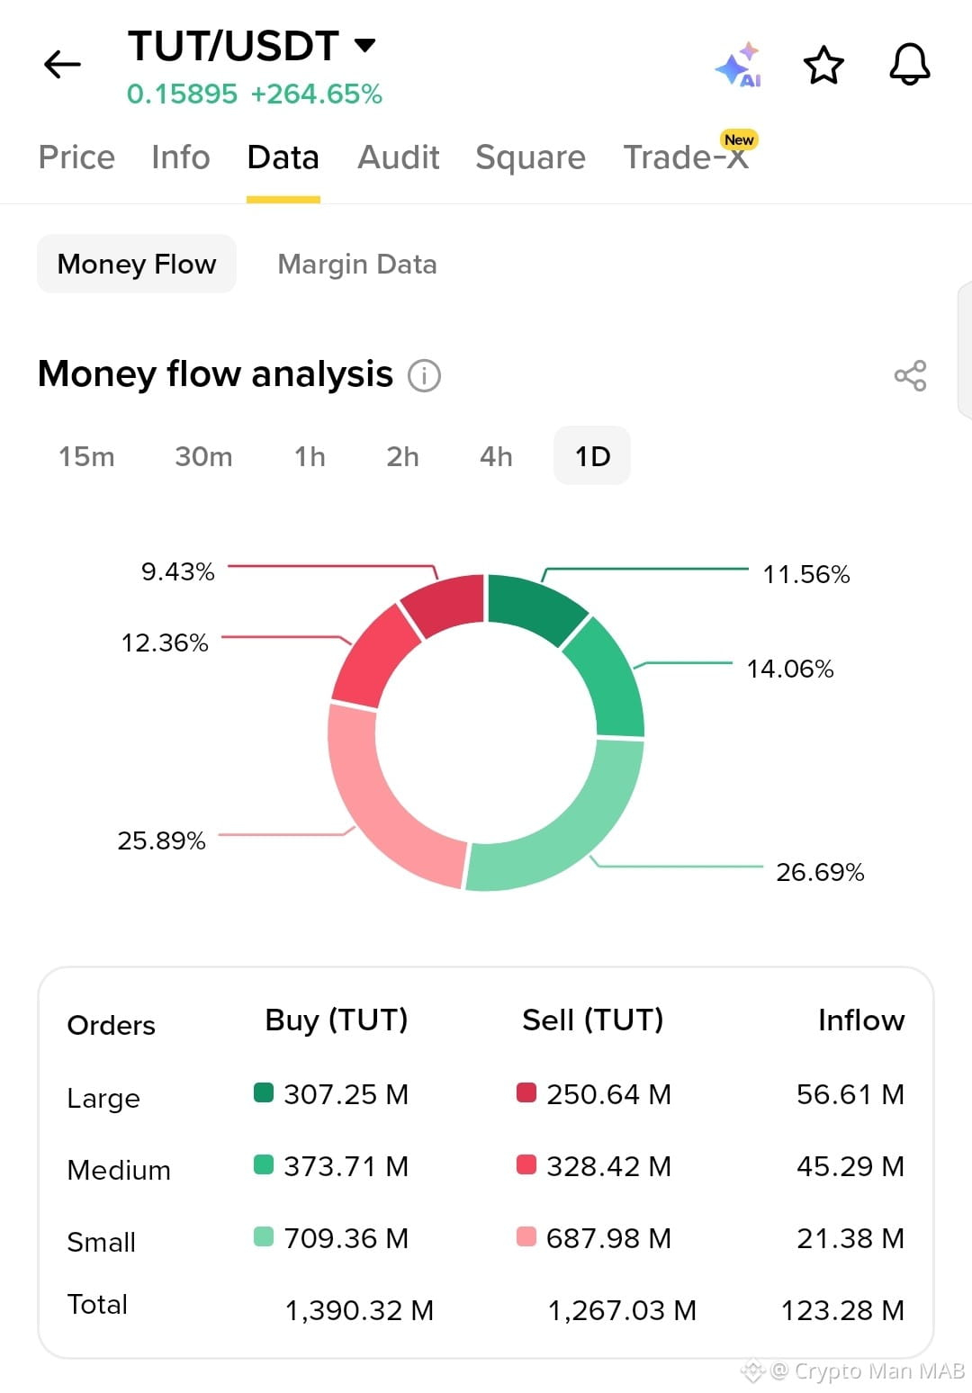Choose the 4h timeframe
Viewport: 972px width, 1393px height.
tap(496, 456)
